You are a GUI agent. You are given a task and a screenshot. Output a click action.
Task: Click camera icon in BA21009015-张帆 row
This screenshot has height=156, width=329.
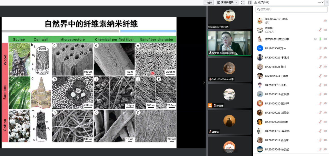pyautogui.click(x=325, y=85)
